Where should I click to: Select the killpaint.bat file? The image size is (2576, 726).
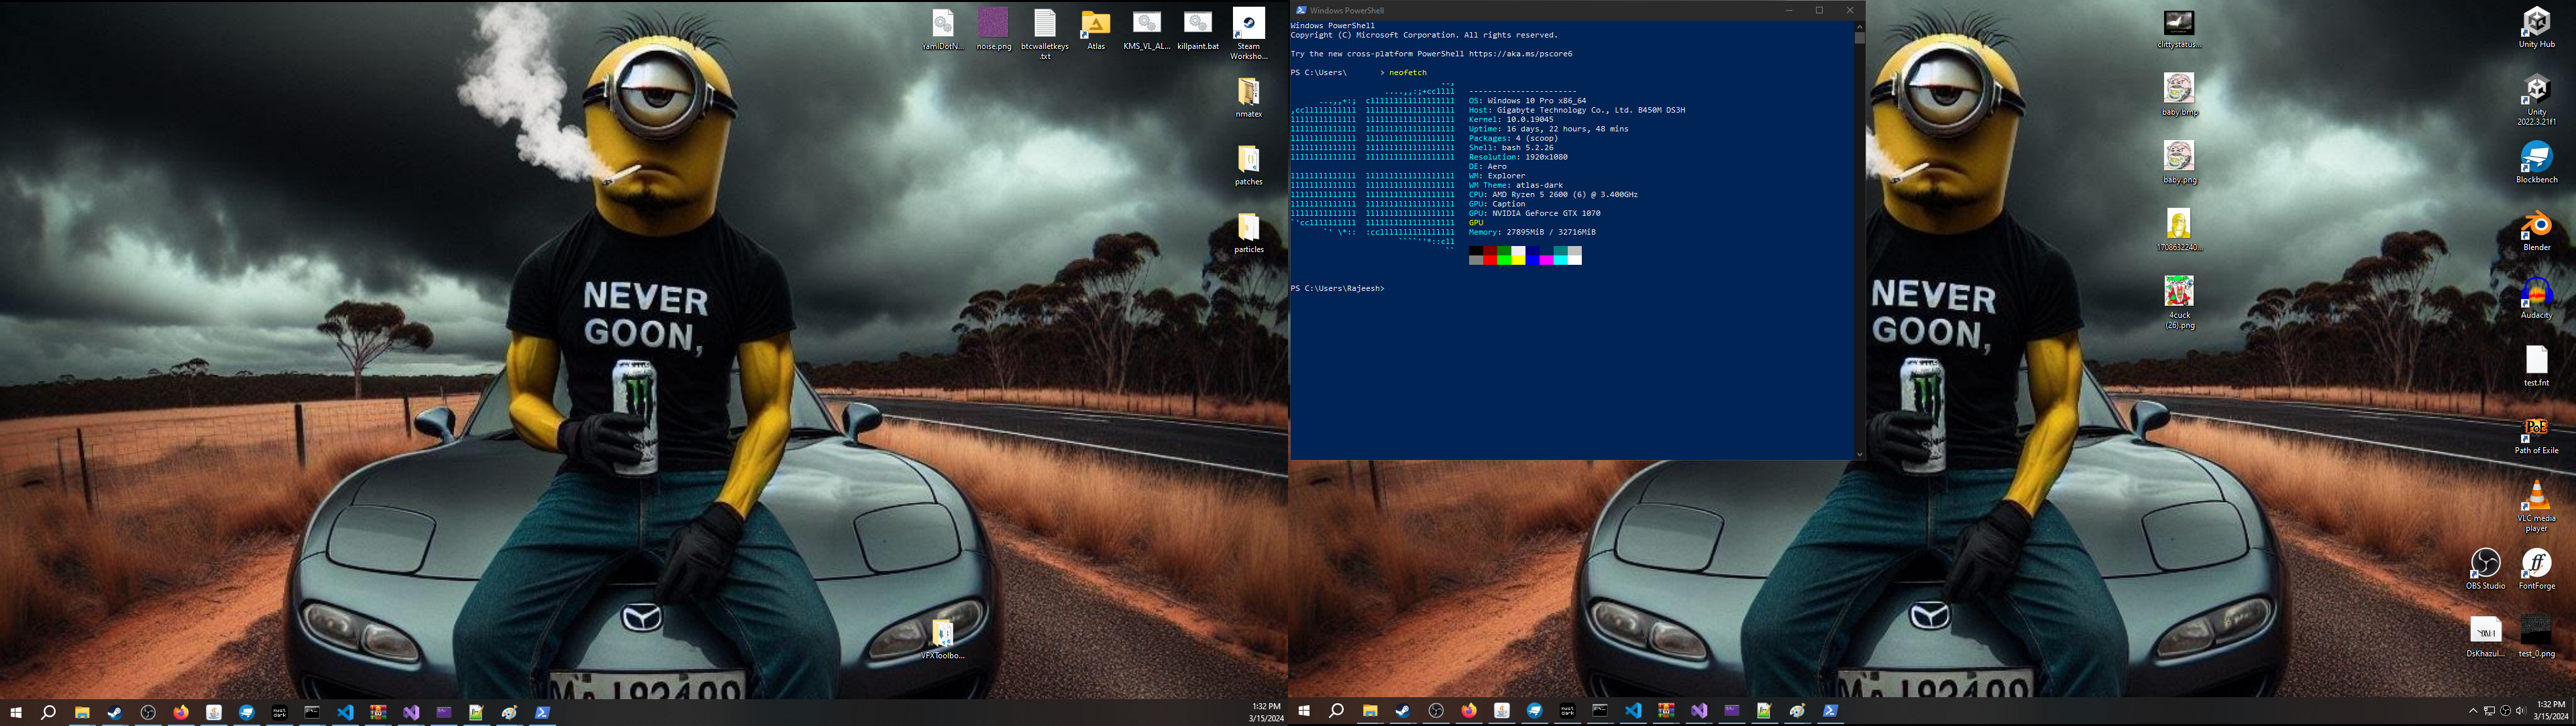[1197, 30]
